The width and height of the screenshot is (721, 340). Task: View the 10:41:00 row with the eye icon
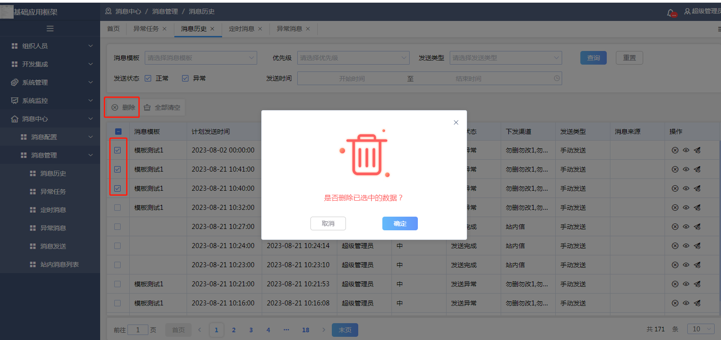[686, 169]
